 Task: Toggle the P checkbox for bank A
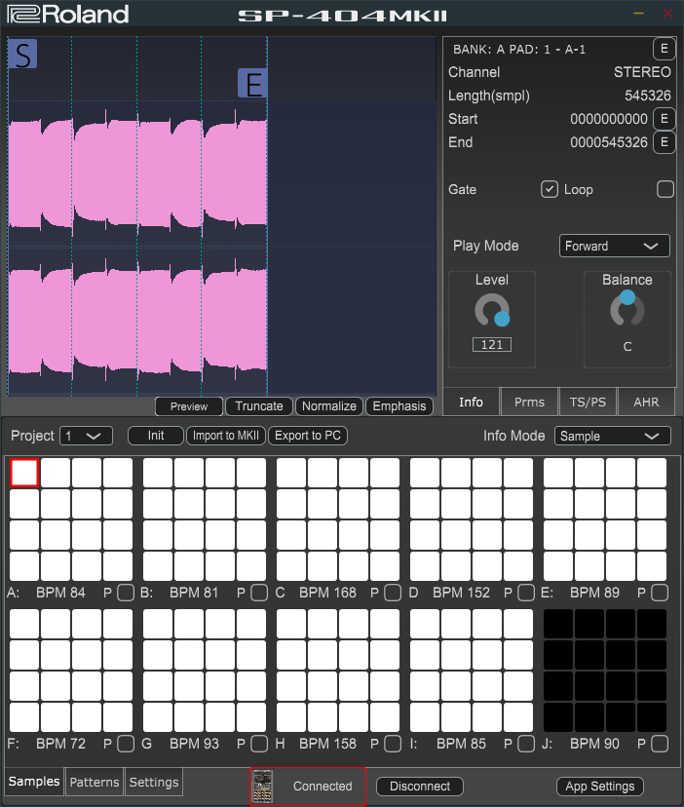(x=126, y=593)
